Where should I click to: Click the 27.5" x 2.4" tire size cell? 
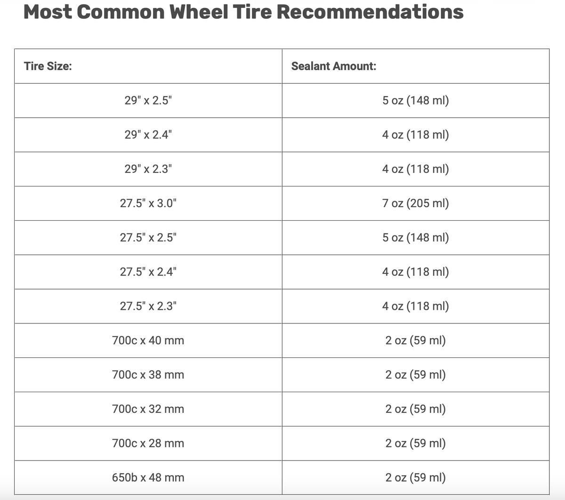(x=148, y=272)
